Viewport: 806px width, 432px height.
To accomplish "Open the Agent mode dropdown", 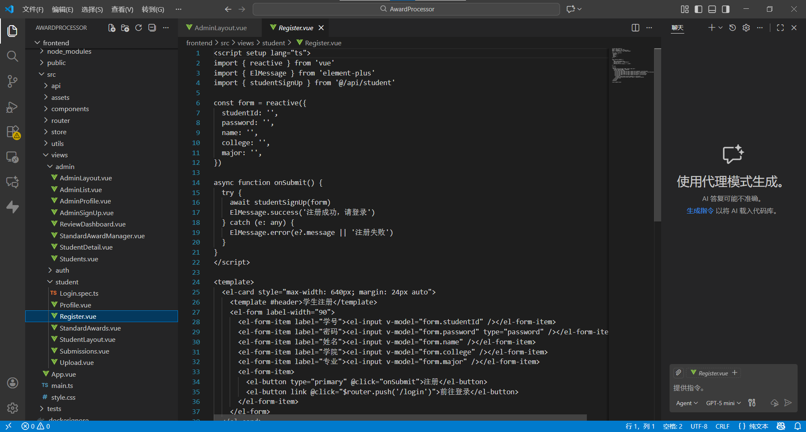I will [x=687, y=403].
